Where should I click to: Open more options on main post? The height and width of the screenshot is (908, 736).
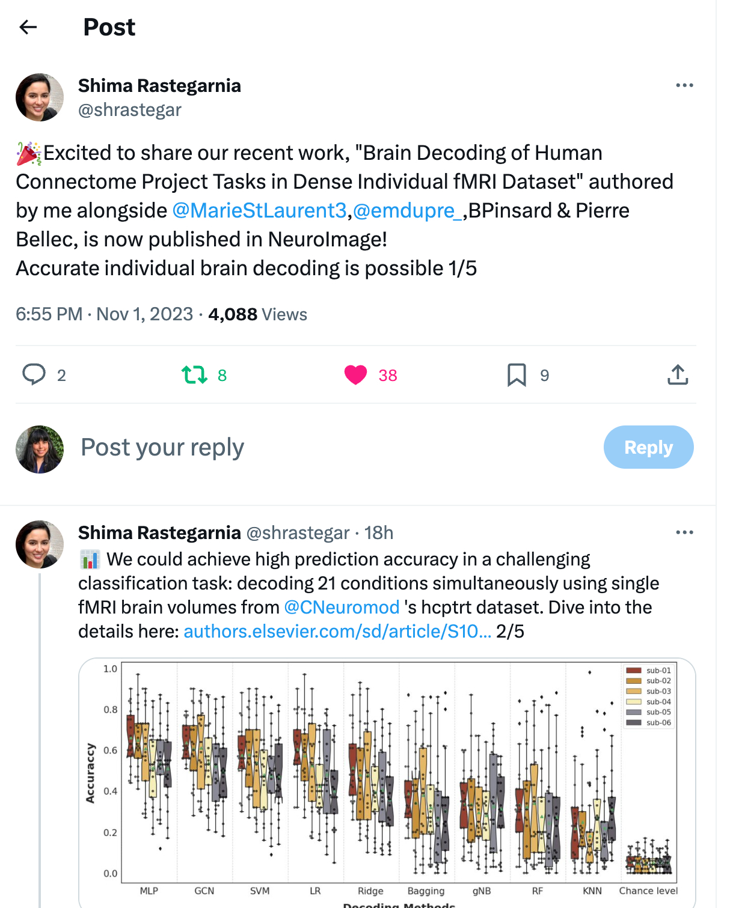(x=684, y=85)
